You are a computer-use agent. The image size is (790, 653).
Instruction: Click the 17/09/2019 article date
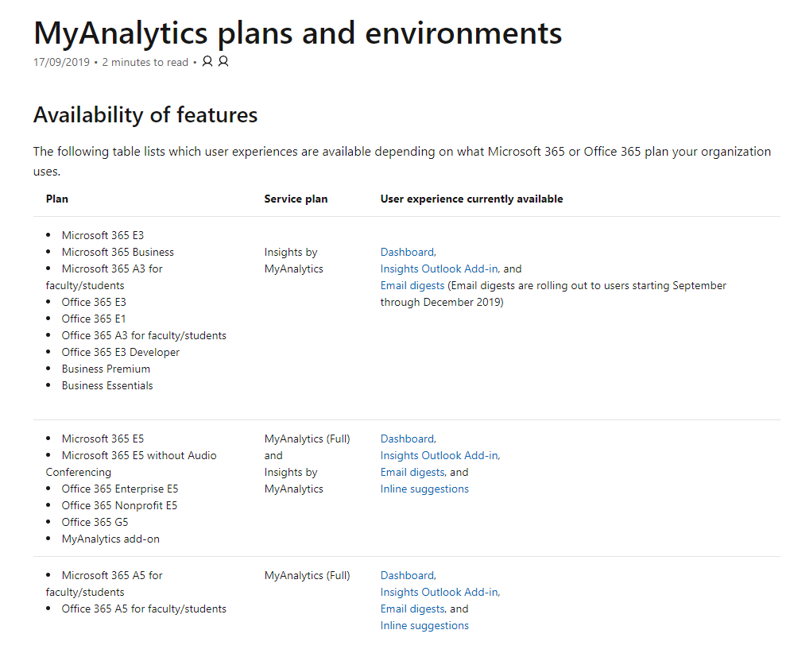[x=61, y=62]
